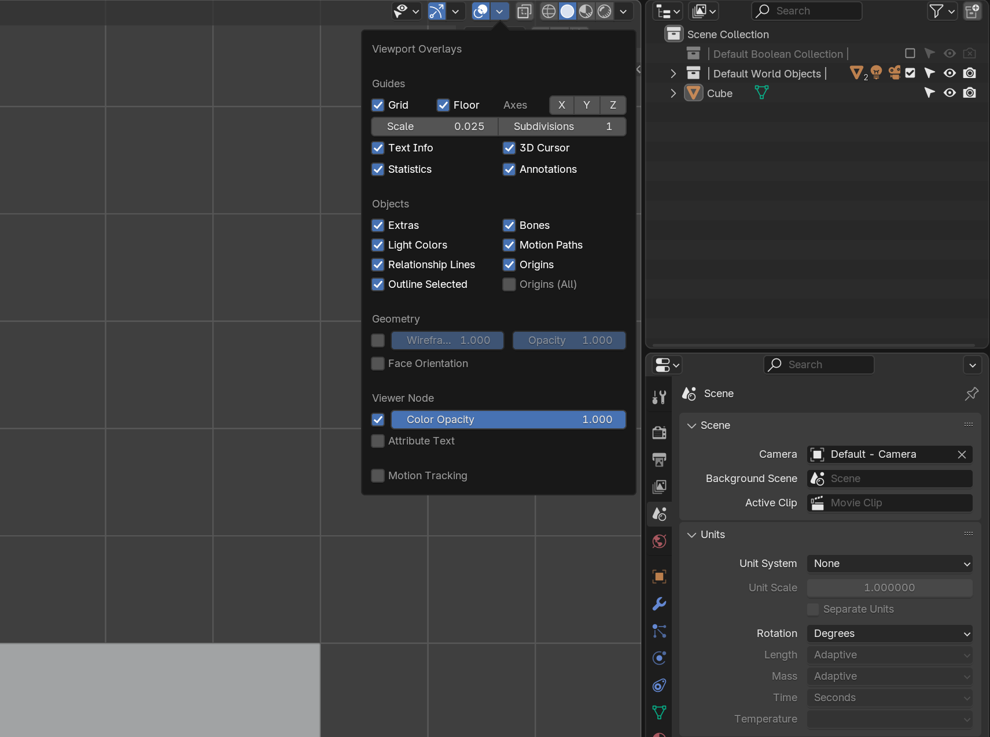This screenshot has width=990, height=737.
Task: Open the Tool properties tab
Action: (659, 397)
